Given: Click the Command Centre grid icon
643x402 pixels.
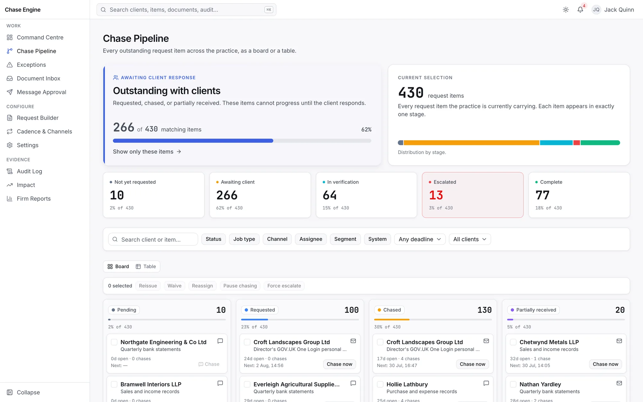Looking at the screenshot, I should (10, 38).
